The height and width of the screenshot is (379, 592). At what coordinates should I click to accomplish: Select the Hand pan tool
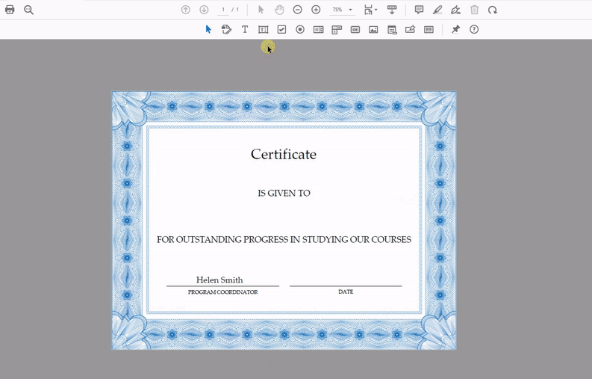click(x=279, y=10)
